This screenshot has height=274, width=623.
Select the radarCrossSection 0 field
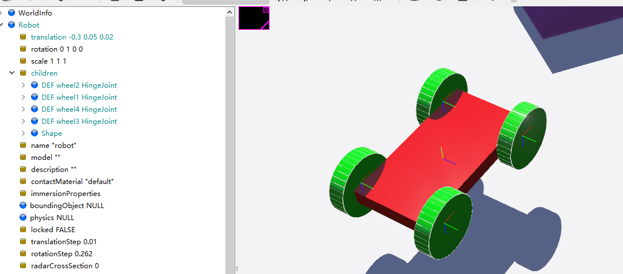pos(65,265)
